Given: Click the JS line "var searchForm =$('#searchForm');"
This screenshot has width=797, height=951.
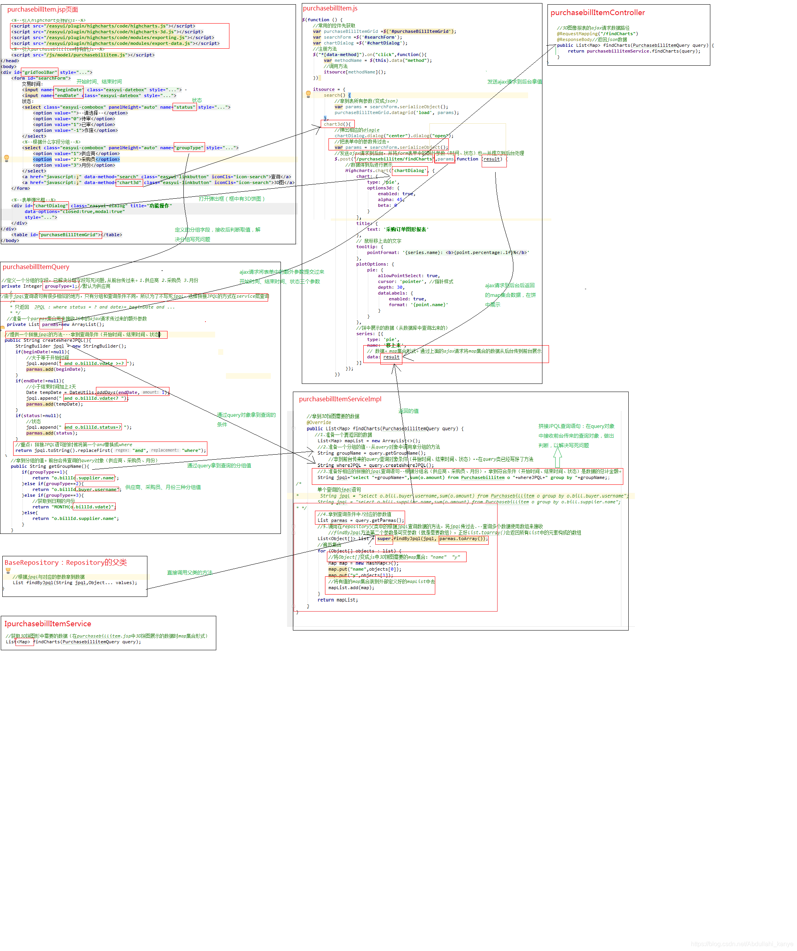Looking at the screenshot, I should 357,37.
